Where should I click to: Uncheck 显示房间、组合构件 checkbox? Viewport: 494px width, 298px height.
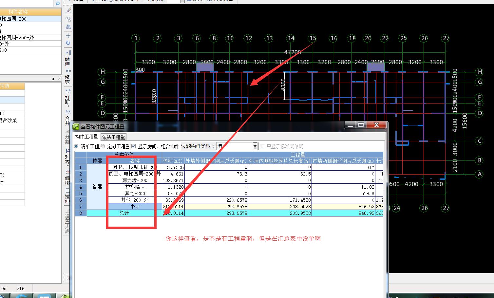[x=133, y=146]
